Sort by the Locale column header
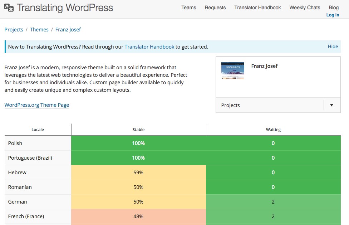 pyautogui.click(x=38, y=130)
